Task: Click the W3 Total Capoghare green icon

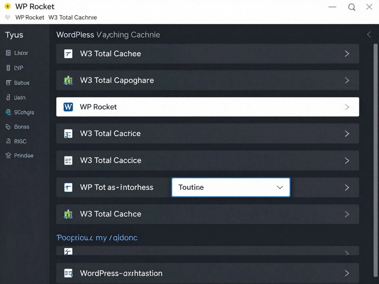Action: pos(68,80)
